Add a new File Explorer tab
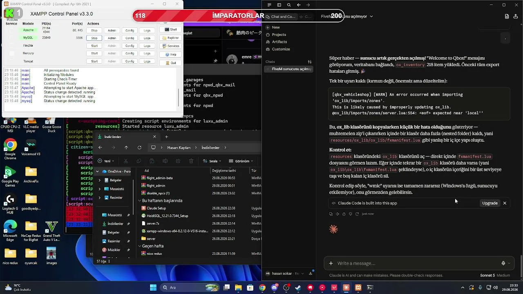 point(166,137)
